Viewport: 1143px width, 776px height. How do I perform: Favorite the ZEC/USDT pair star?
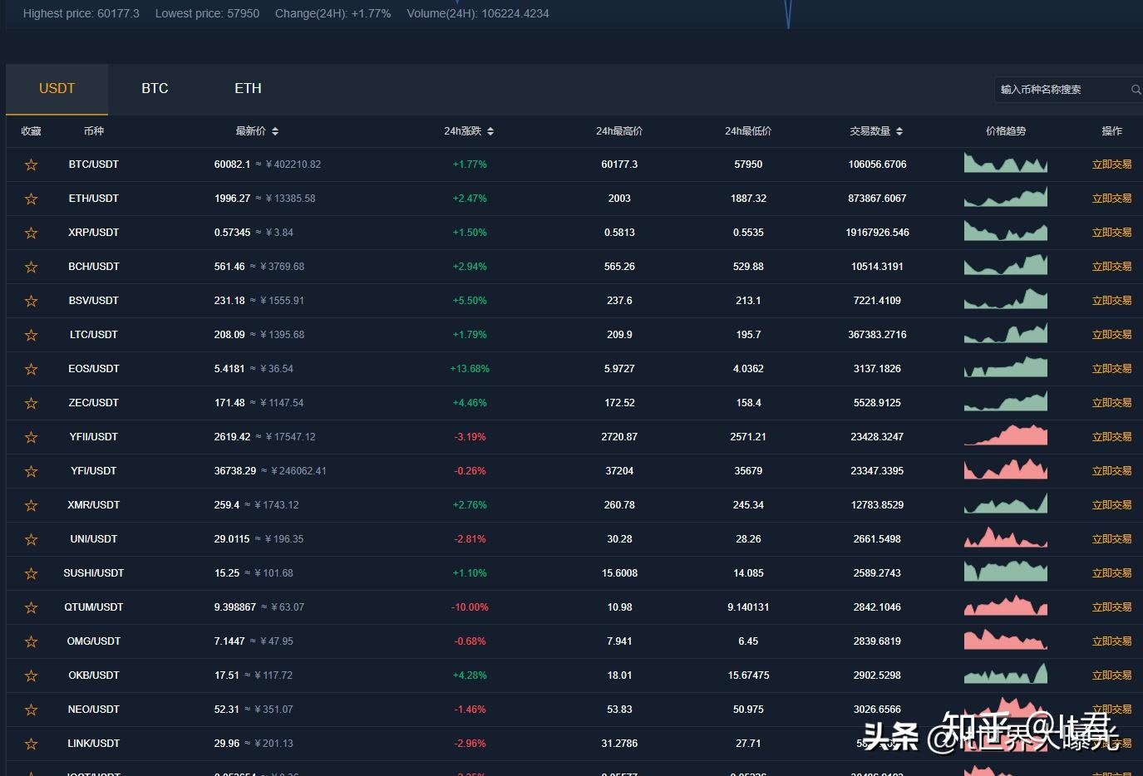[31, 403]
